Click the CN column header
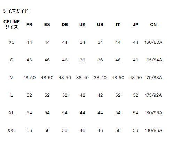The image size is (173, 144). click(153, 25)
